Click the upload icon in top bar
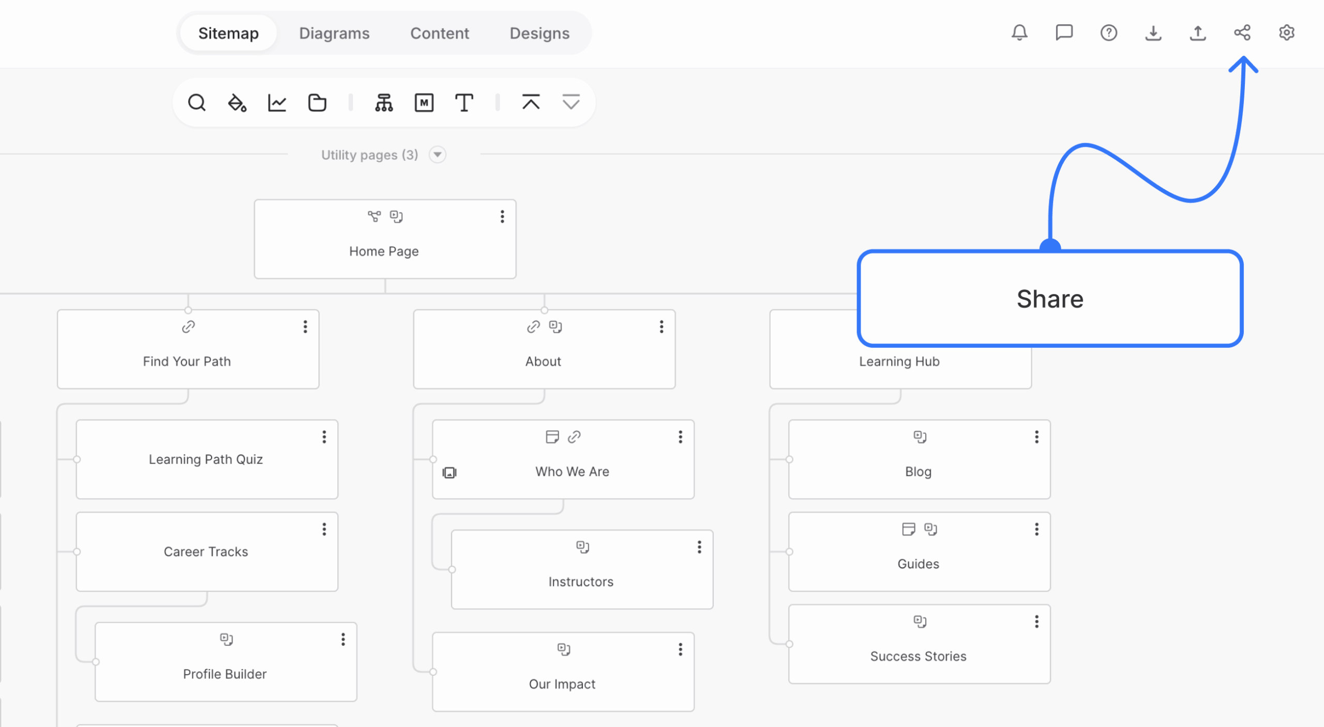 point(1198,33)
